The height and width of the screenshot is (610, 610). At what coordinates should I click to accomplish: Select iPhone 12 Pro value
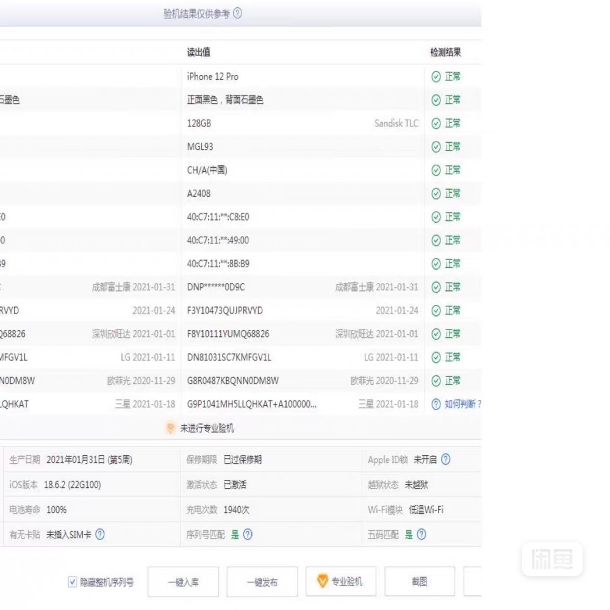213,77
